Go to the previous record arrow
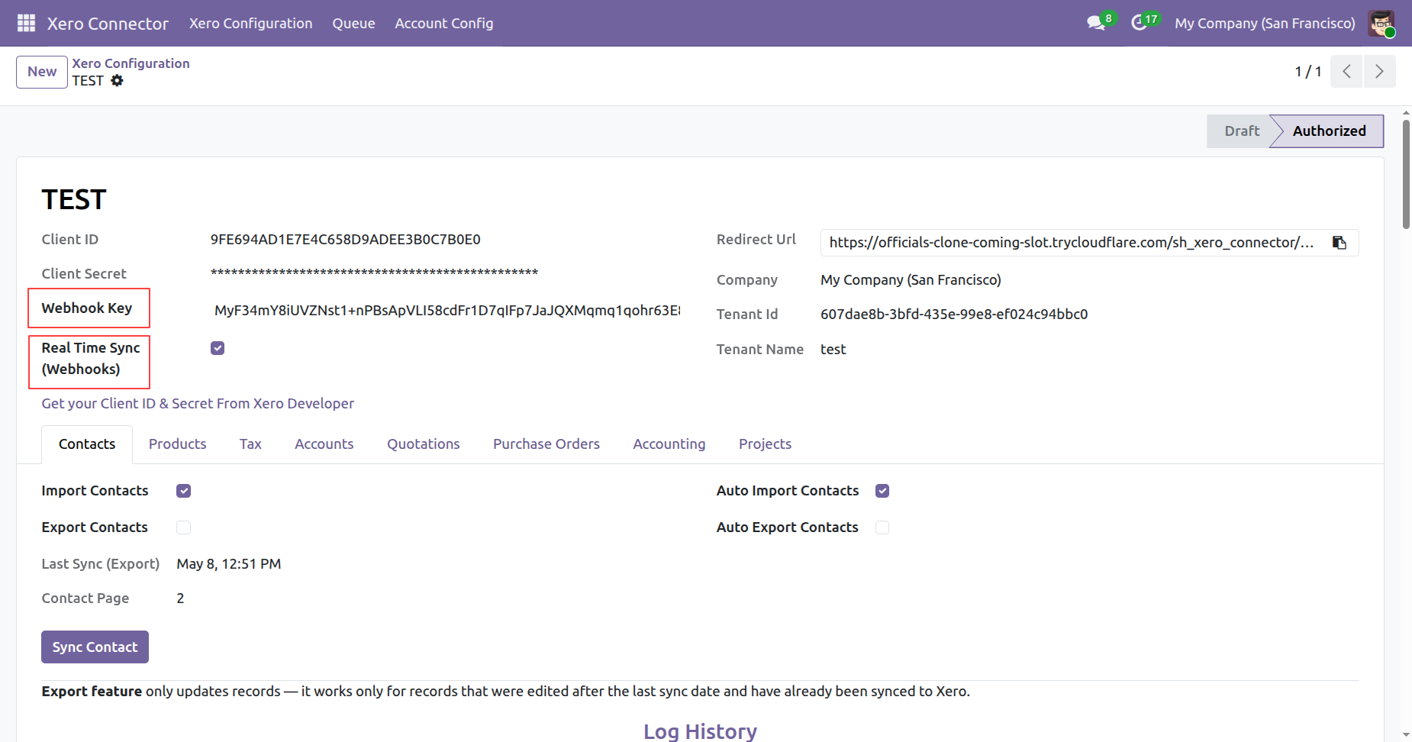1412x742 pixels. pyautogui.click(x=1346, y=71)
